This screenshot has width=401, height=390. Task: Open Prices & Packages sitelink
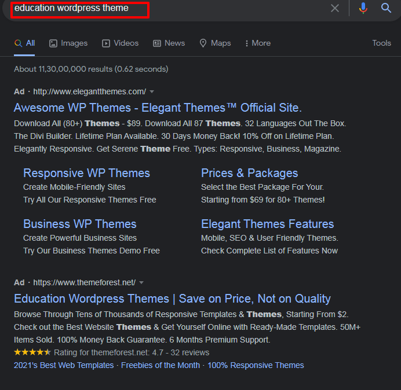click(x=249, y=173)
